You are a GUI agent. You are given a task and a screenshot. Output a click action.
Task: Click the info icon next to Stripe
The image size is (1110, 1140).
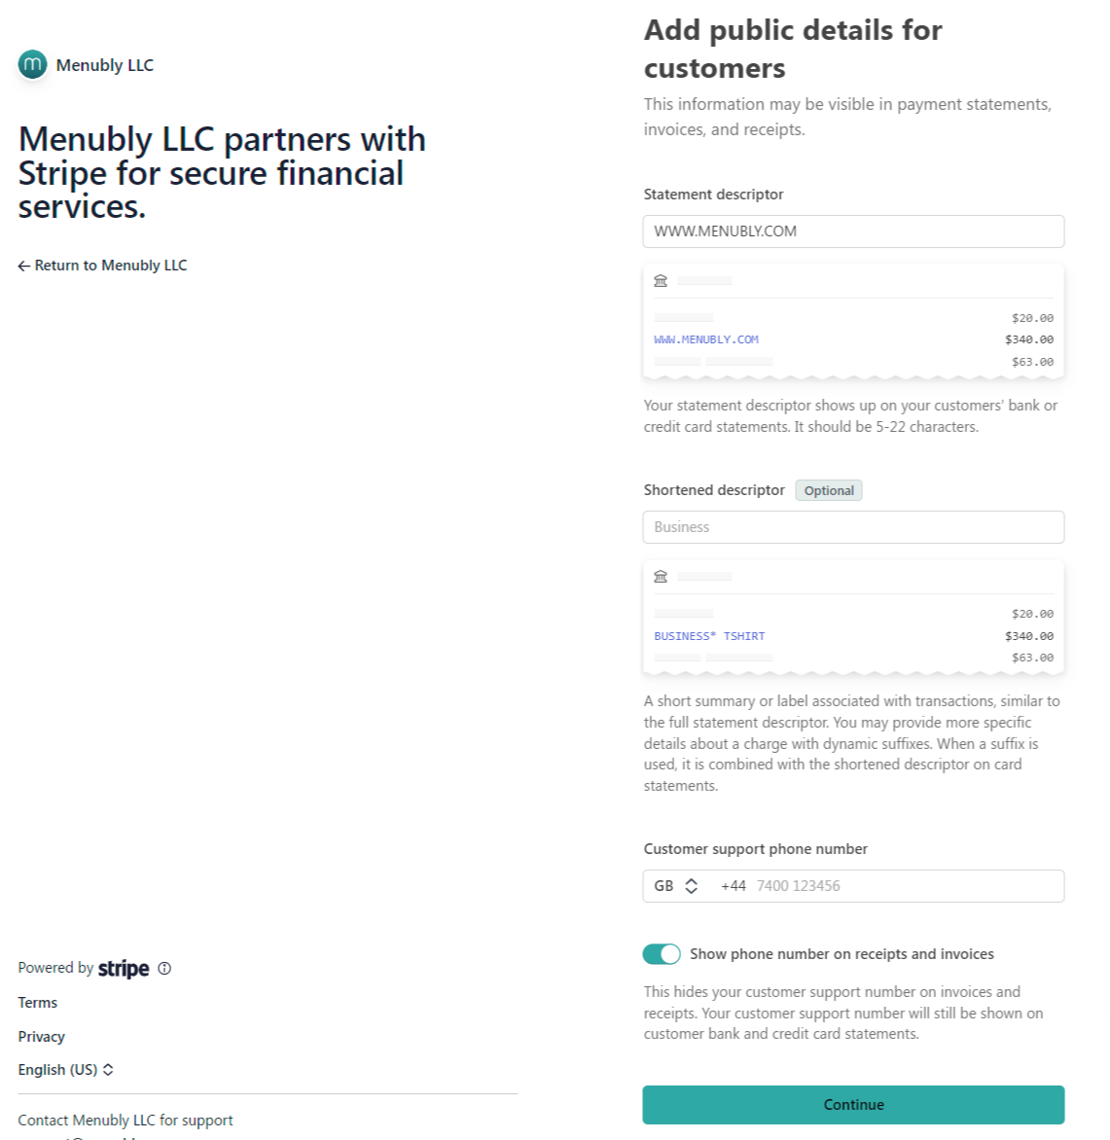point(164,968)
